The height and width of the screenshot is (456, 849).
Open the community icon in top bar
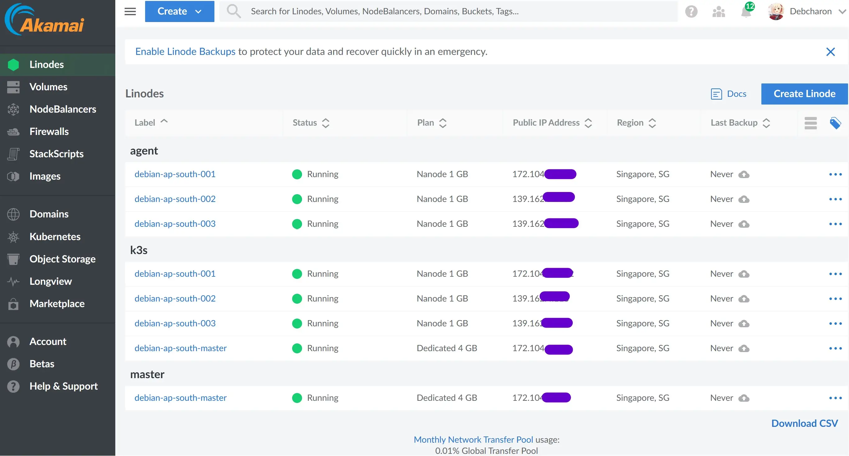pos(718,11)
